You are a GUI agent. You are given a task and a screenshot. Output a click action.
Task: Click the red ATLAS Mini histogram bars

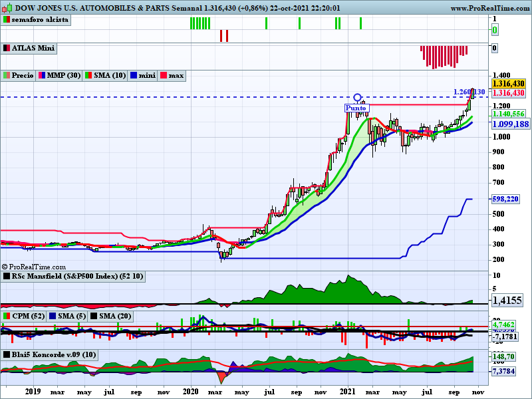[x=444, y=57]
